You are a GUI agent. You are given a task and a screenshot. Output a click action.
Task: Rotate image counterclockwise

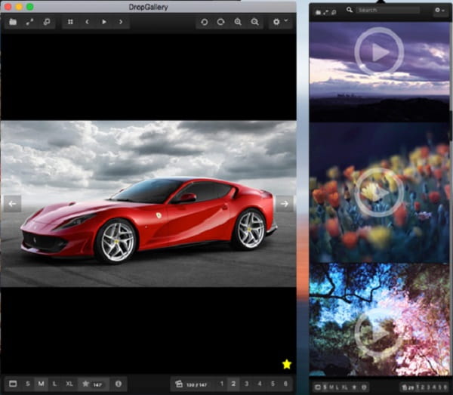pos(204,22)
